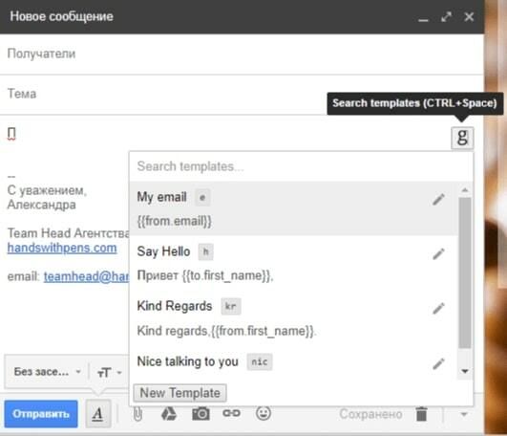Click the blue Отправить send button
This screenshot has height=436, width=507.
pos(41,414)
